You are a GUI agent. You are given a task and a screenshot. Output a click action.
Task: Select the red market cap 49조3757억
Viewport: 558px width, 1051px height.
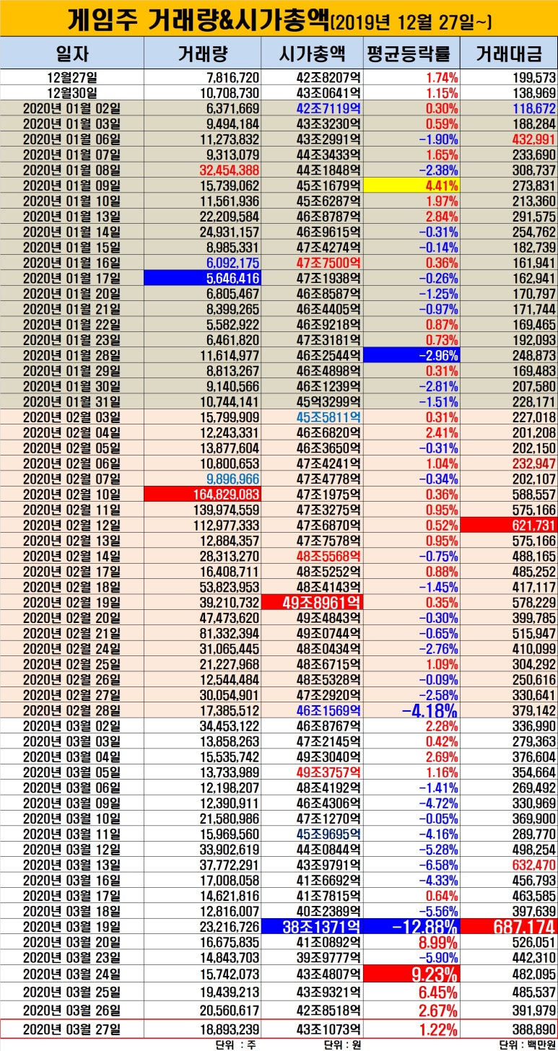328,773
